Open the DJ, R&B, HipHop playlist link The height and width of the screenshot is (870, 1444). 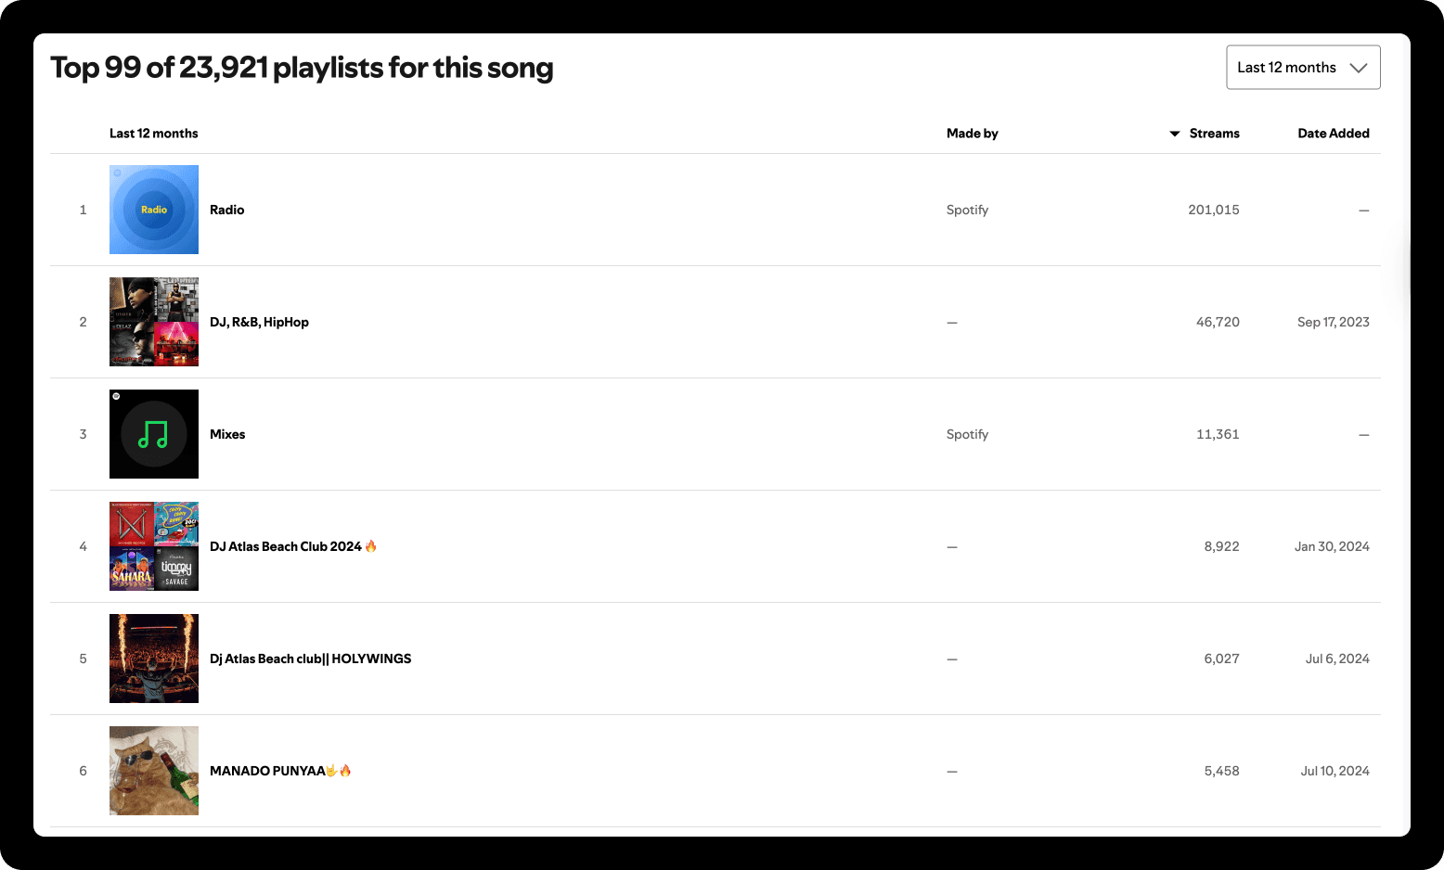(259, 322)
